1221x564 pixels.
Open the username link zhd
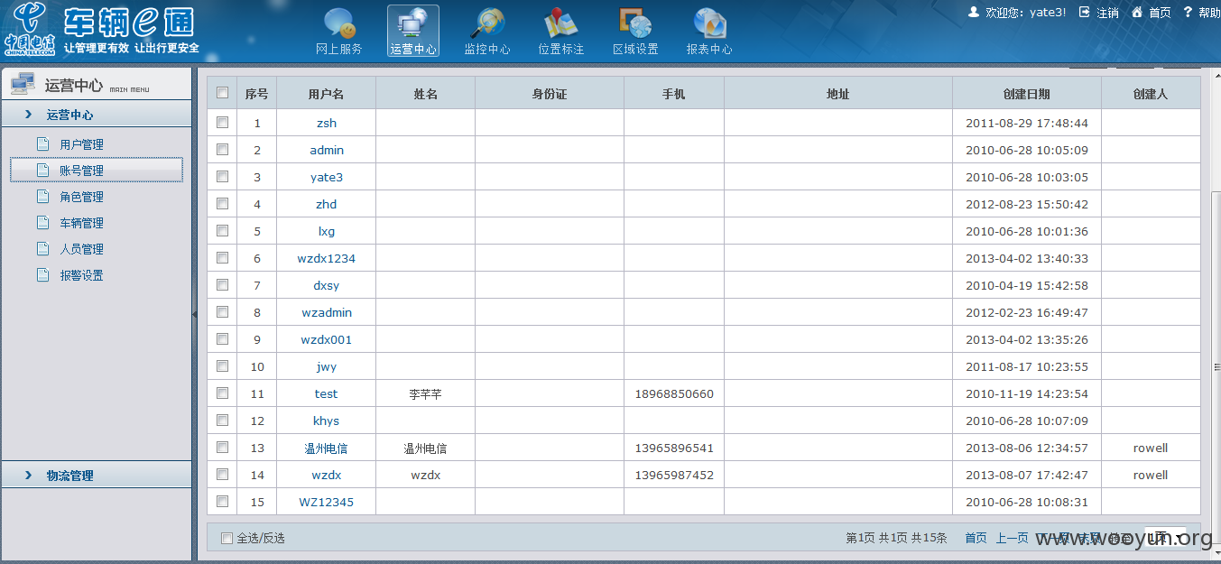[x=327, y=204]
